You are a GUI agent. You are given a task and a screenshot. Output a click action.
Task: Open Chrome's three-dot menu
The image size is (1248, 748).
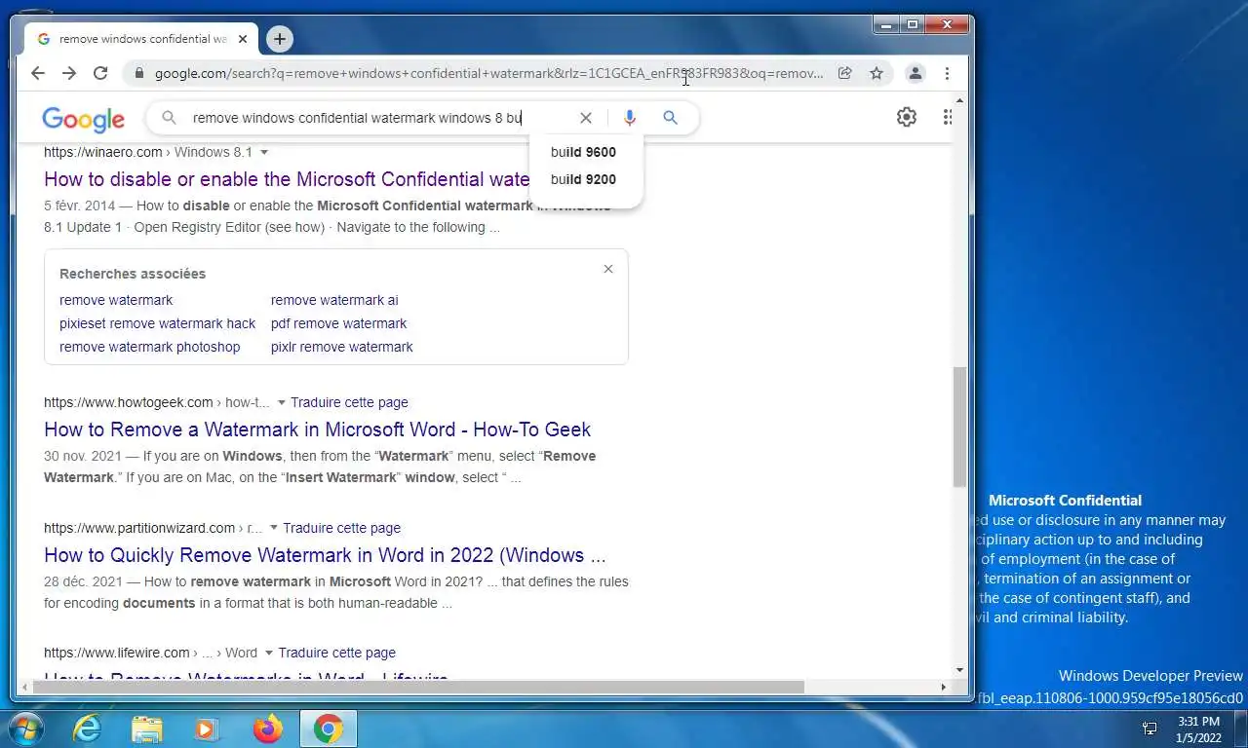pos(947,73)
